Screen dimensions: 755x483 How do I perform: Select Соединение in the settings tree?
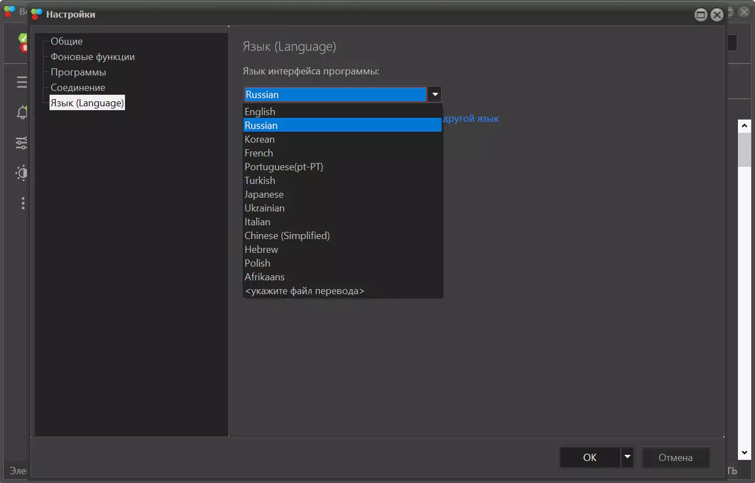pyautogui.click(x=78, y=88)
